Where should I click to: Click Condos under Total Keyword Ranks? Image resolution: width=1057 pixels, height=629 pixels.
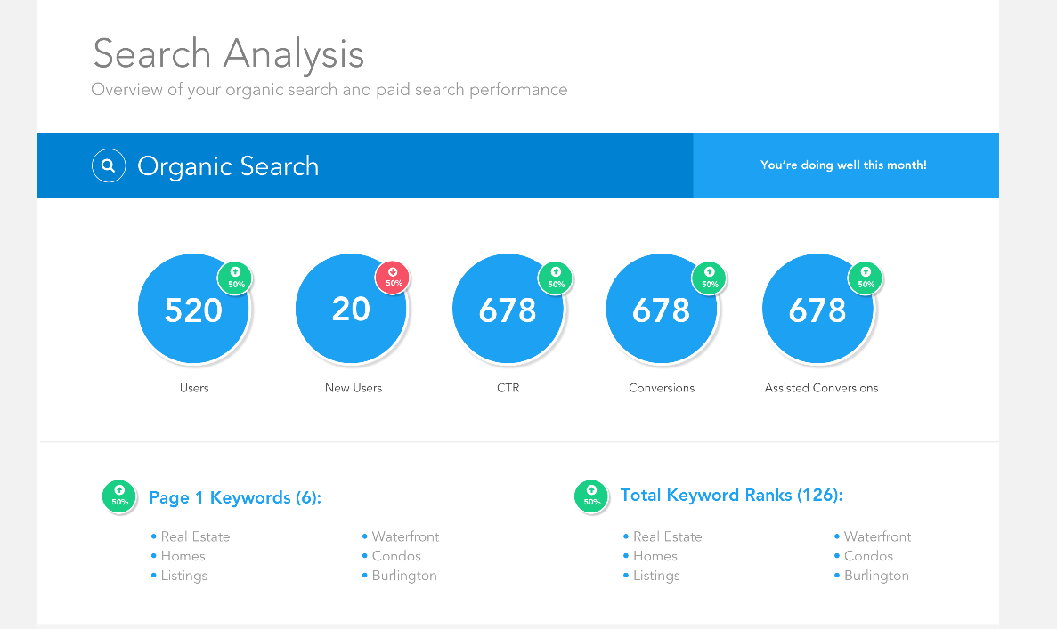coord(868,556)
